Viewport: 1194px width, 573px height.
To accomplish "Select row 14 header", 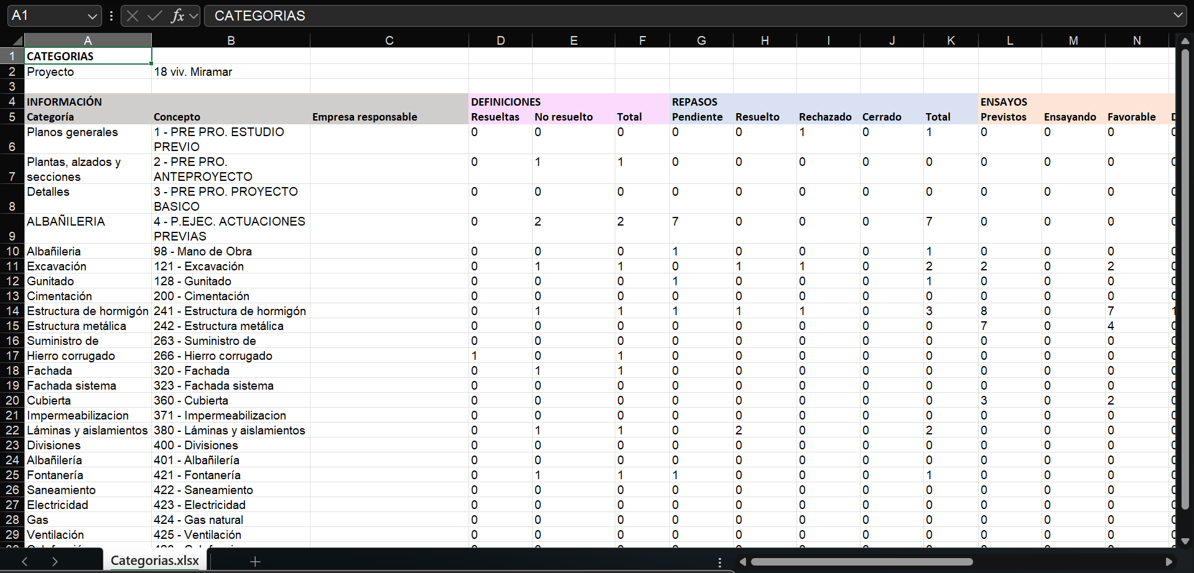I will [12, 311].
